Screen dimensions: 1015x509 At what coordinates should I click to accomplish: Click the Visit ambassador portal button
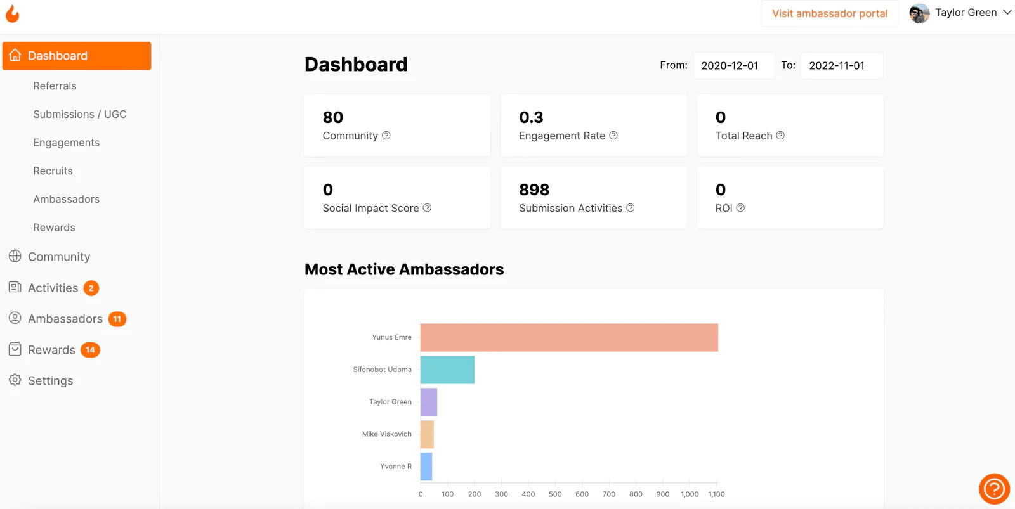pos(830,13)
